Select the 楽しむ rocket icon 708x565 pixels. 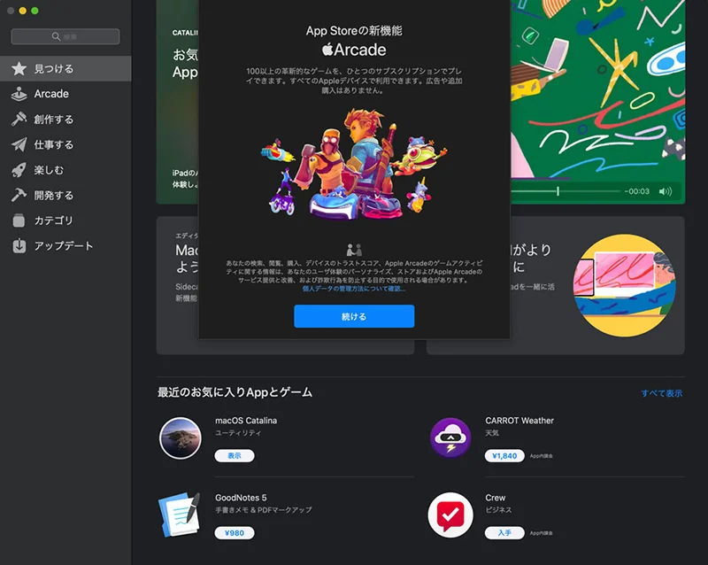(x=19, y=170)
